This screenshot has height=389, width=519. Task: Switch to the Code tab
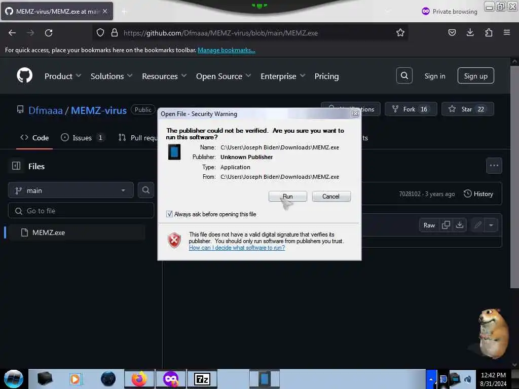coord(34,138)
